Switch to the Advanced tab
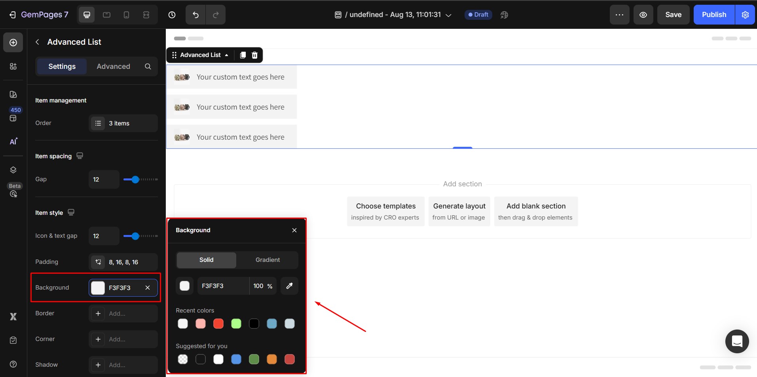The image size is (757, 377). (113, 66)
